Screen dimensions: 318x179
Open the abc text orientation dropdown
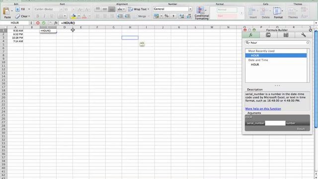pyautogui.click(x=121, y=9)
